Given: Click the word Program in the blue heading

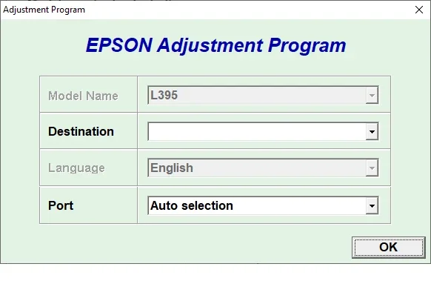Looking at the screenshot, I should point(307,46).
